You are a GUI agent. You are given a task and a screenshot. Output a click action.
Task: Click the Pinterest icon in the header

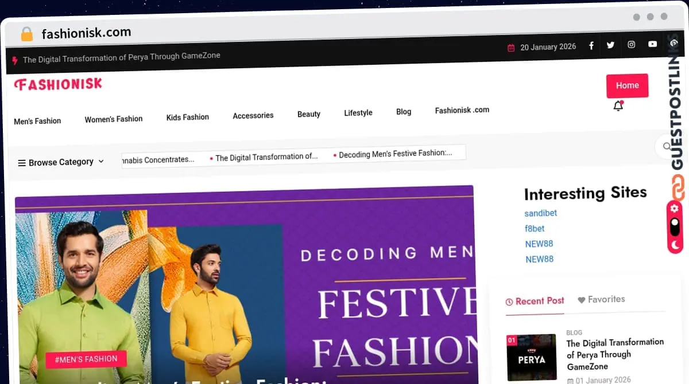click(x=672, y=45)
